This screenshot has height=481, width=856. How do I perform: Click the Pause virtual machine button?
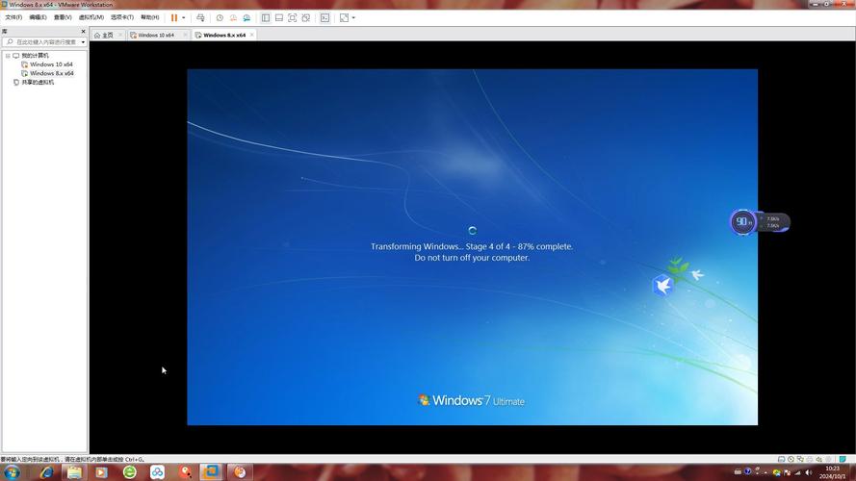174,17
